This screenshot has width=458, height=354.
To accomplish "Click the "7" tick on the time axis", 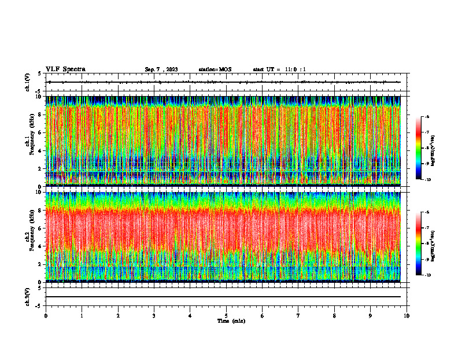I will [298, 316].
